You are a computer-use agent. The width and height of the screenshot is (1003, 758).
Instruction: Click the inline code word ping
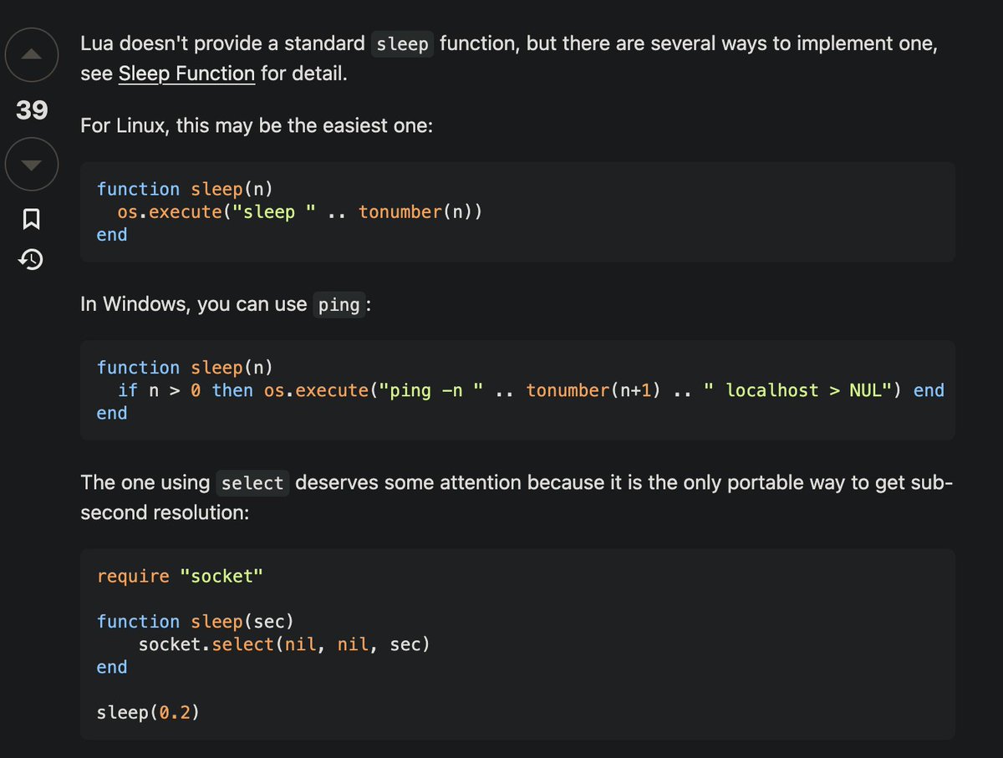339,305
